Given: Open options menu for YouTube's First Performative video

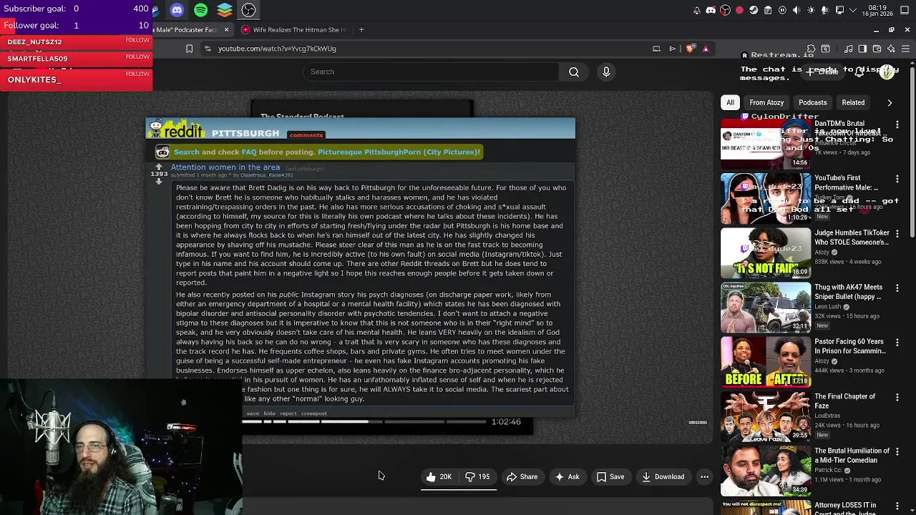Looking at the screenshot, I should point(897,179).
